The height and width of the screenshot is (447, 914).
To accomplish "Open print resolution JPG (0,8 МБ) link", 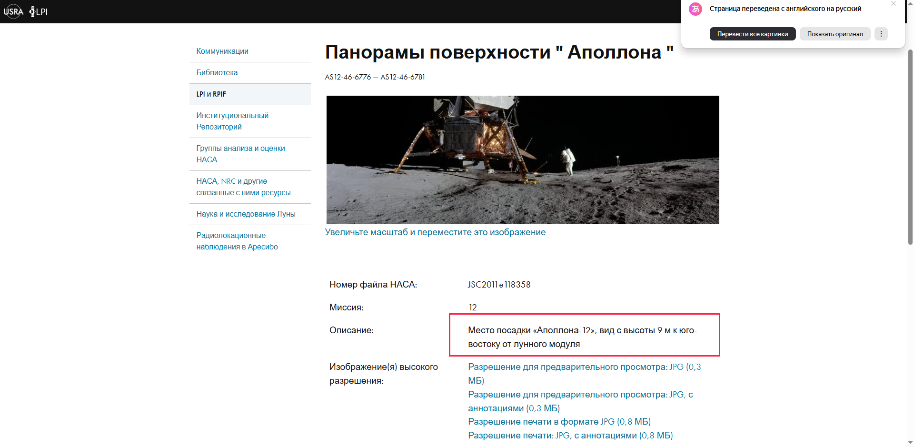I will pos(559,422).
